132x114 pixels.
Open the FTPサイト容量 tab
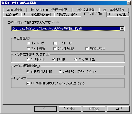pyautogui.click(x=118, y=14)
